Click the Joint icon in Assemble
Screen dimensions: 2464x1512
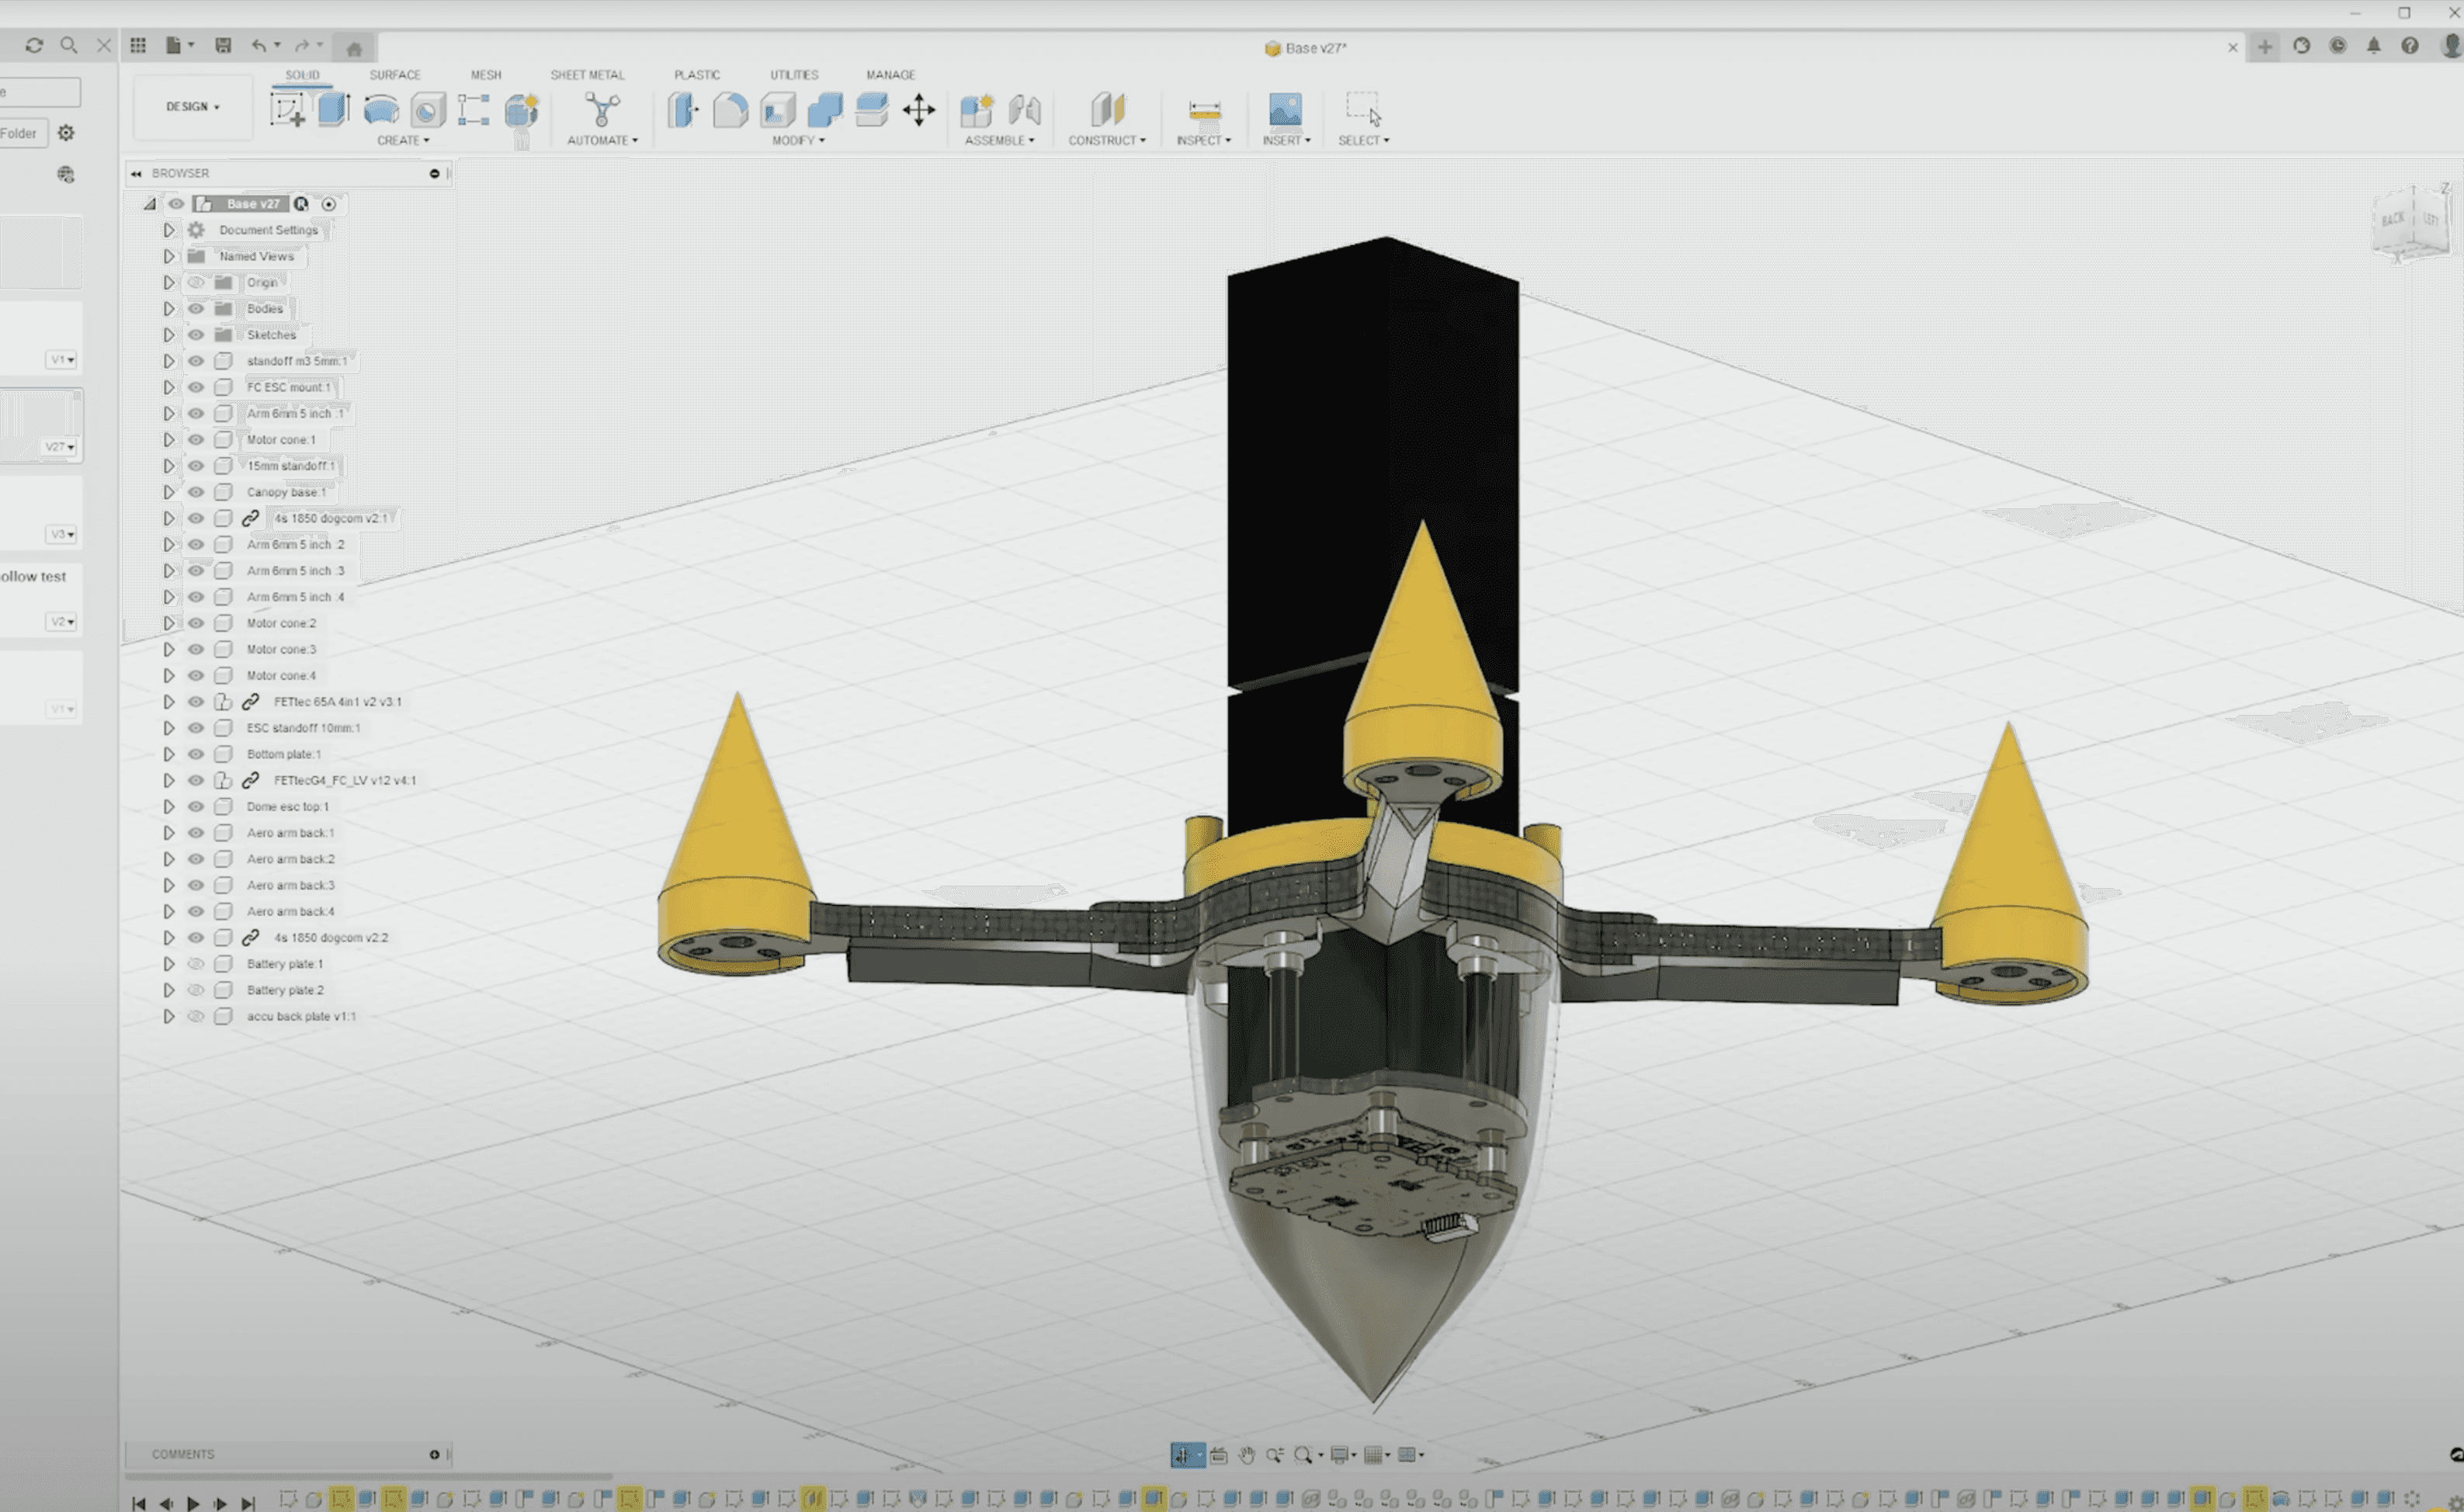point(1024,110)
